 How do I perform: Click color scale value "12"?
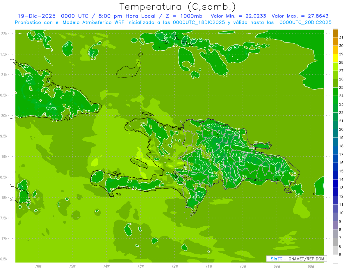coord(341,196)
